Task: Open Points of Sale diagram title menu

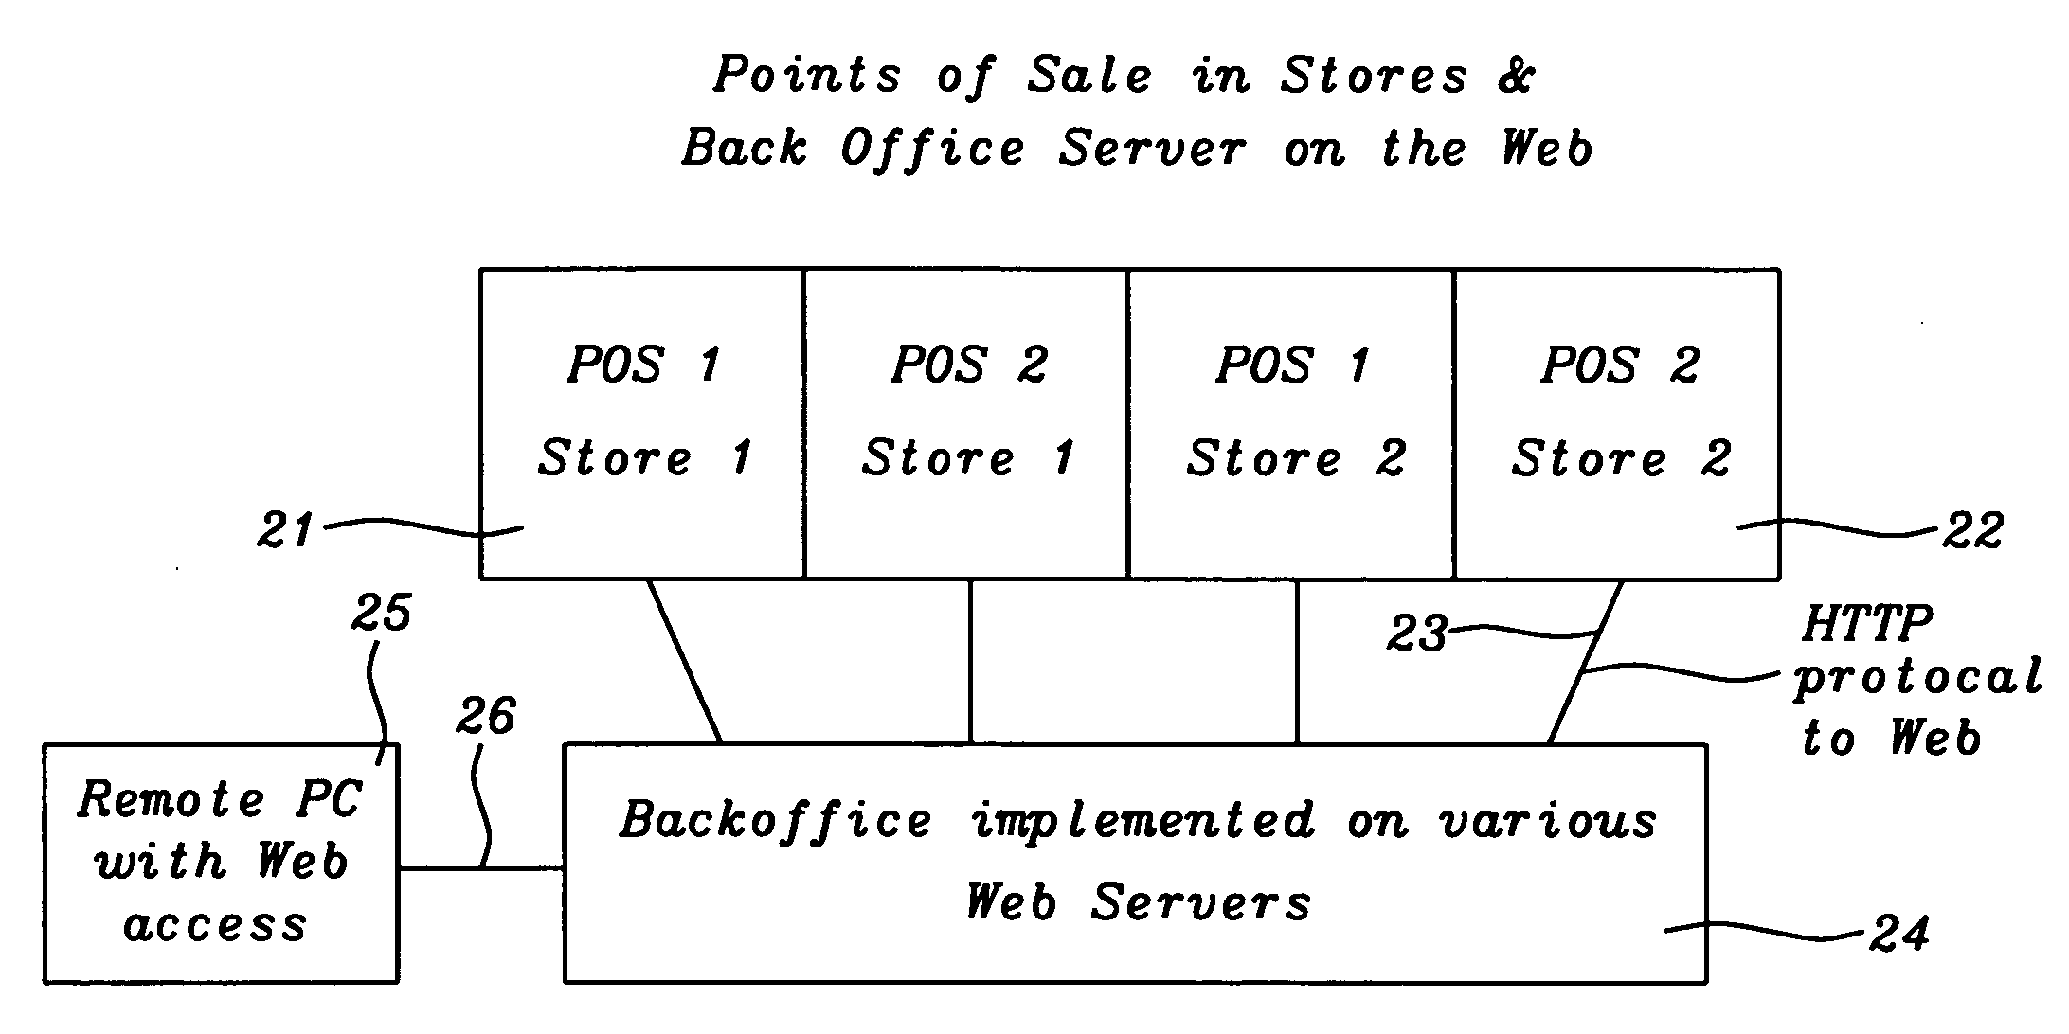Action: pos(1034,98)
